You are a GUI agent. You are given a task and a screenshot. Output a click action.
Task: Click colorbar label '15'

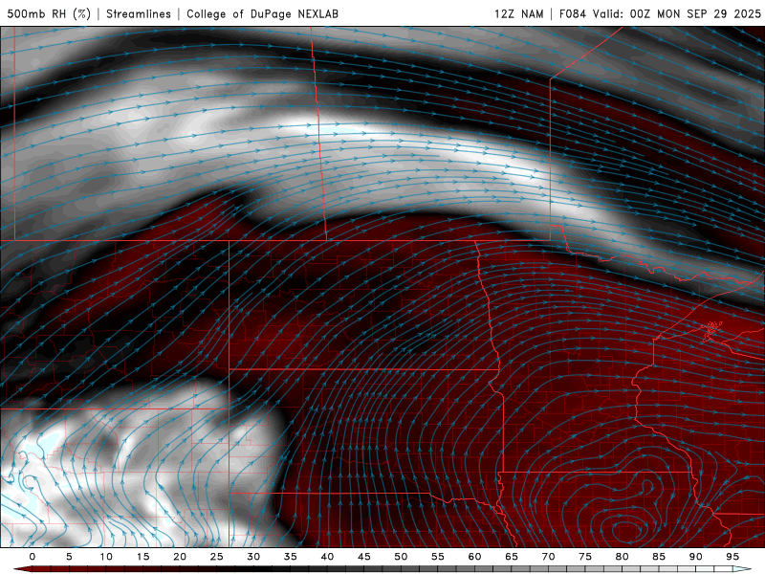tap(142, 557)
